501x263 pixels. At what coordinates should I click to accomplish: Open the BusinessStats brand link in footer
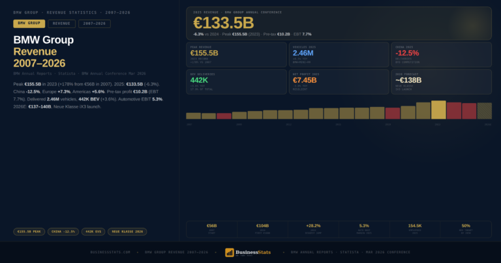click(248, 253)
